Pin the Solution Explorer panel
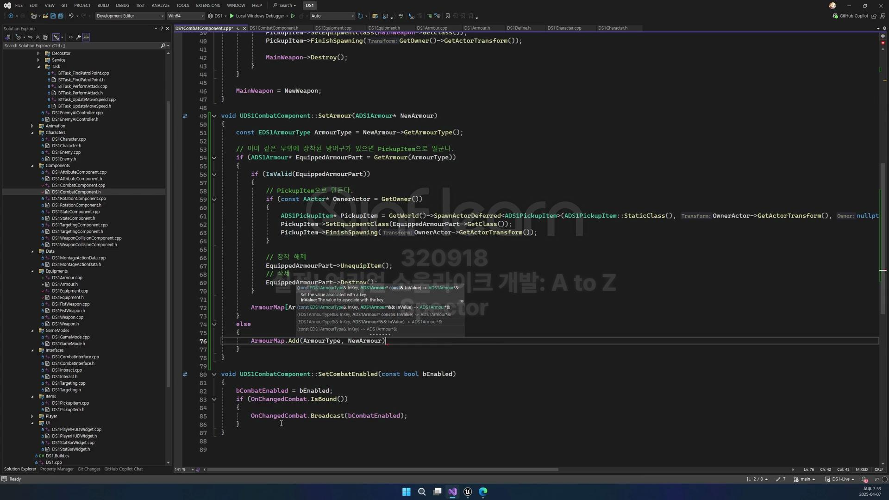The image size is (889, 500). (x=161, y=29)
